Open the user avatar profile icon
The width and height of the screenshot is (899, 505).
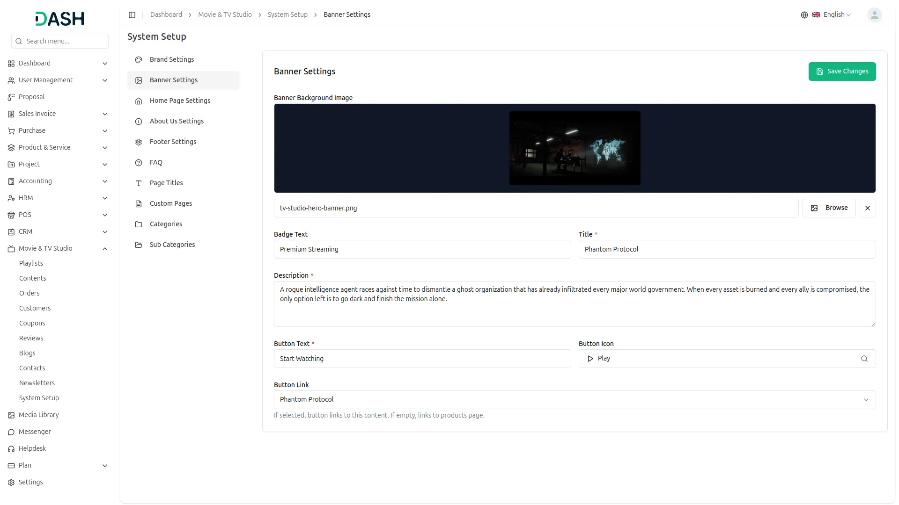tap(874, 15)
